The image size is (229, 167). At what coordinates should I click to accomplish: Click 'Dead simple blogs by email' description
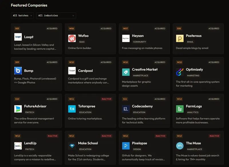coord(192,48)
